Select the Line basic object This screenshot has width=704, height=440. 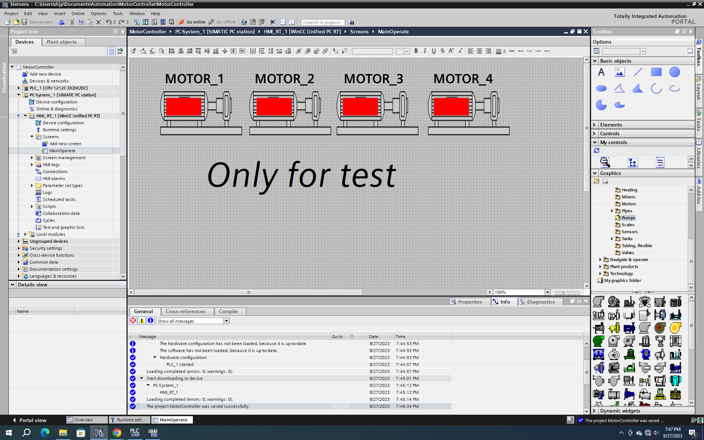pos(638,72)
